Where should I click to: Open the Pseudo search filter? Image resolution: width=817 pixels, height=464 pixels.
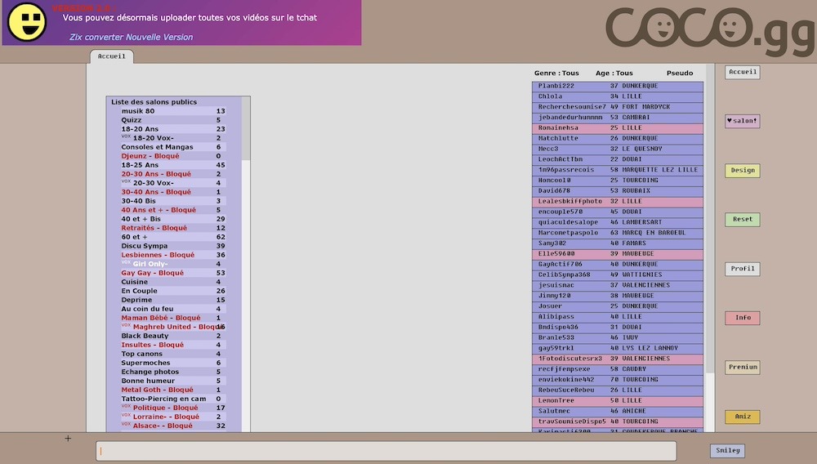click(679, 74)
